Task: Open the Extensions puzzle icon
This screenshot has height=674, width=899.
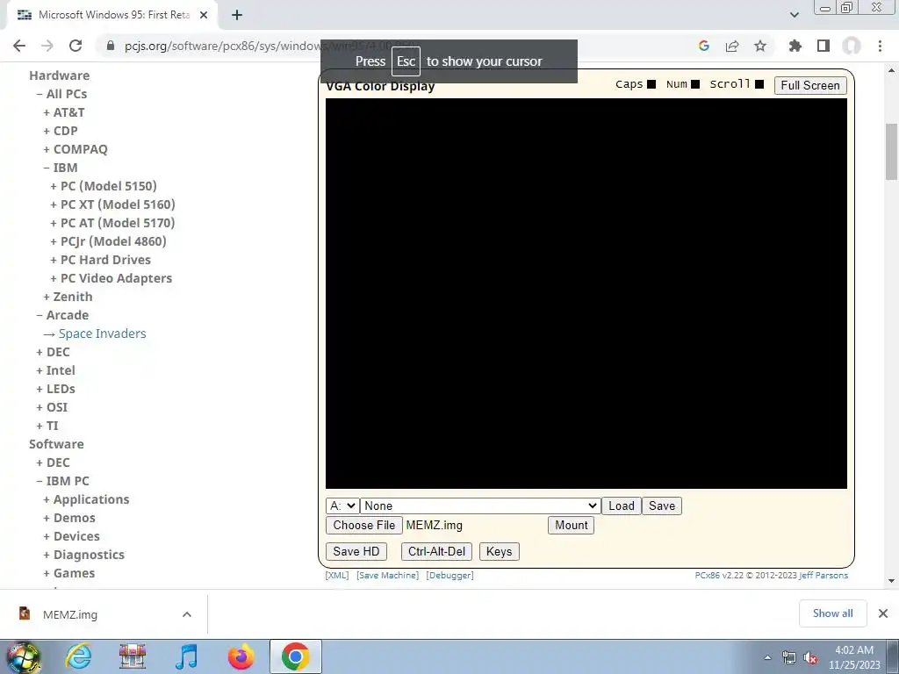Action: point(795,46)
